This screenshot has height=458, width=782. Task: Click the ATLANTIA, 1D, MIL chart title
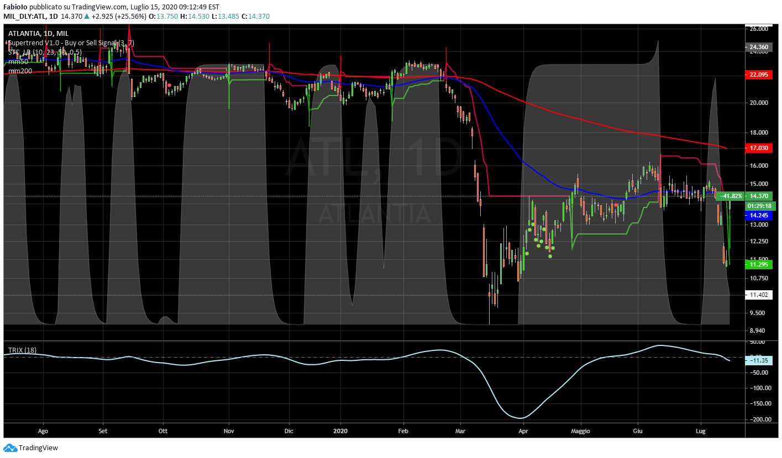38,34
